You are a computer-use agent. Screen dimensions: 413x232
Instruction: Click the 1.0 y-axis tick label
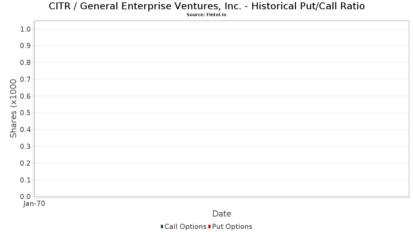coord(26,29)
